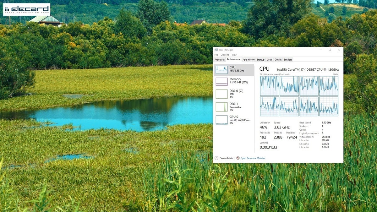Click the Open Resource Monitor link
The width and height of the screenshot is (377, 212).
[x=253, y=158]
